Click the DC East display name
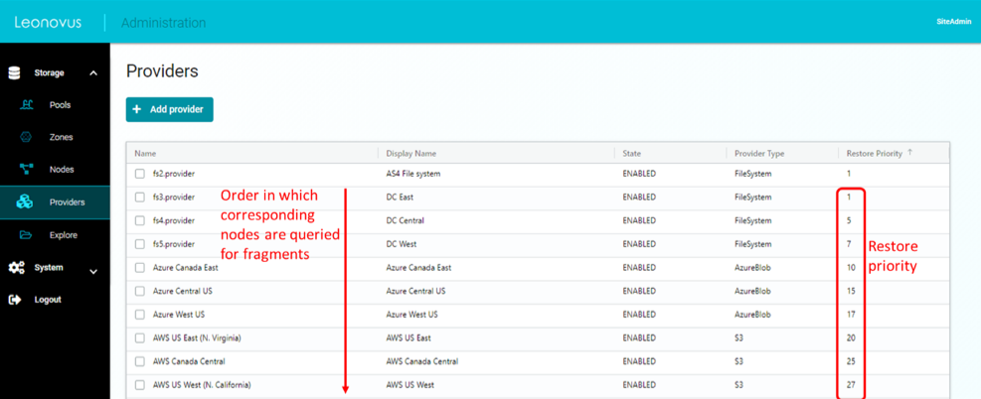 [400, 198]
